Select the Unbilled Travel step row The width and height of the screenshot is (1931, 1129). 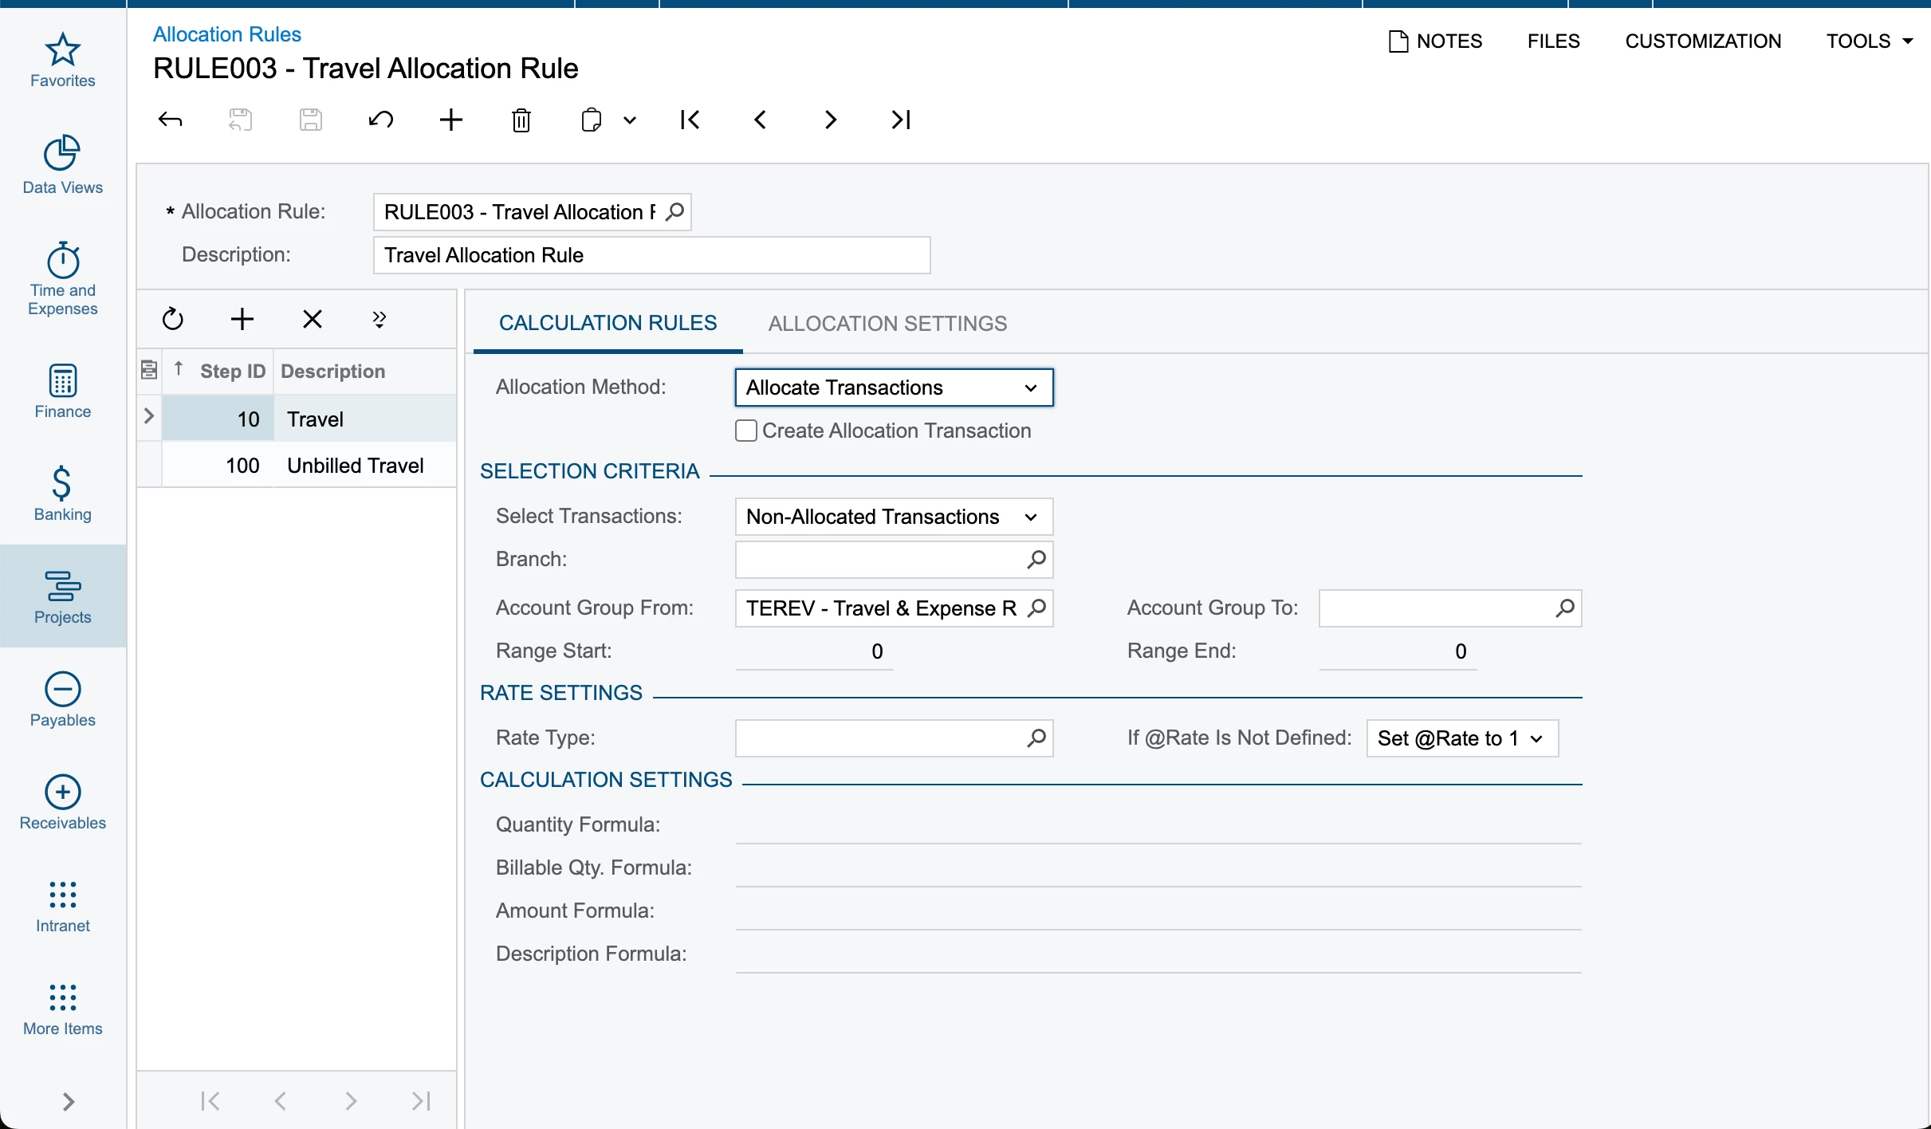[355, 466]
